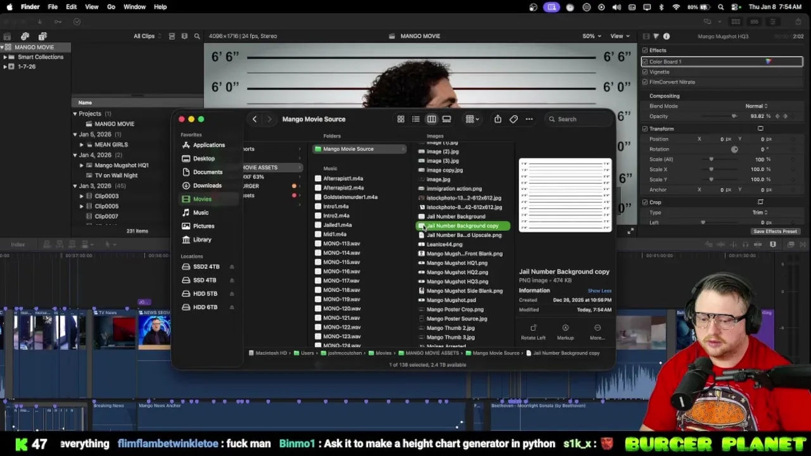Image resolution: width=811 pixels, height=456 pixels.
Task: Go back in Finder window
Action: coord(255,119)
